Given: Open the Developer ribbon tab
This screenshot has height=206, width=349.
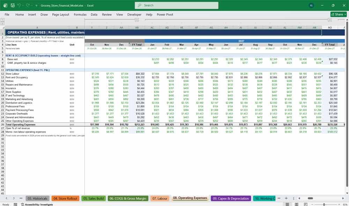Looking at the screenshot, I should 134,14.
